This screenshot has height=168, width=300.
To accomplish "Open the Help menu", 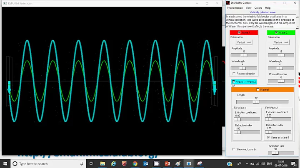I will [x=267, y=8].
